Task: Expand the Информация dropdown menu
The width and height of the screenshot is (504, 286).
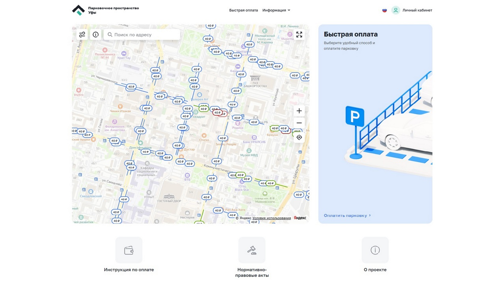Action: click(x=276, y=10)
